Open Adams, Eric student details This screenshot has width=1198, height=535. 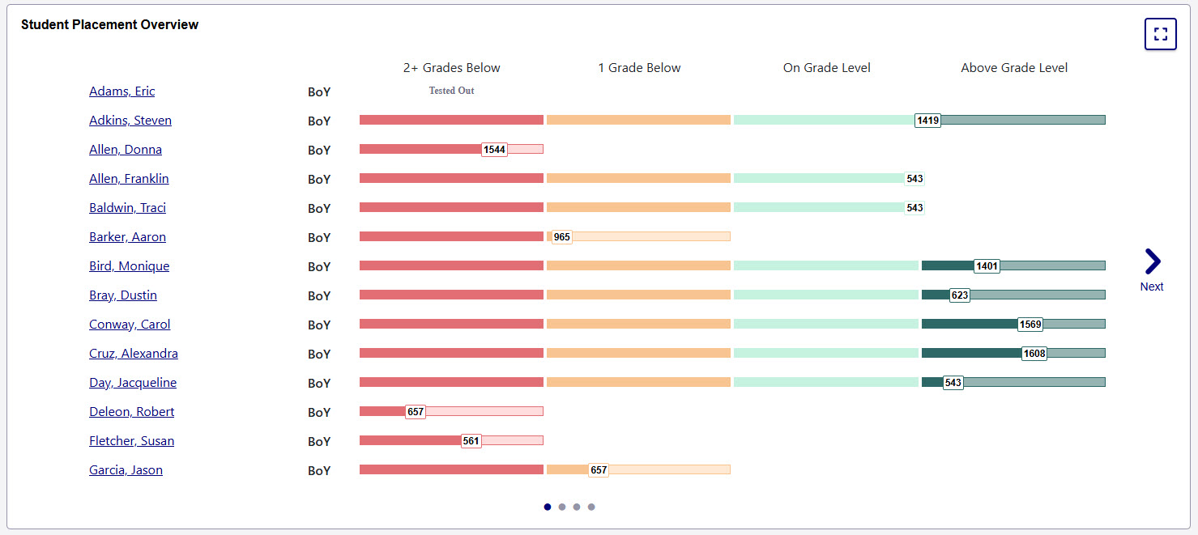point(122,91)
